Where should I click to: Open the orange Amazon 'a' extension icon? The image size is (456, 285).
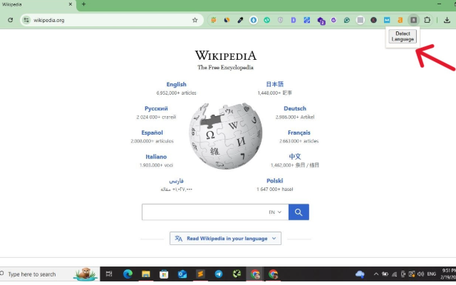click(400, 20)
